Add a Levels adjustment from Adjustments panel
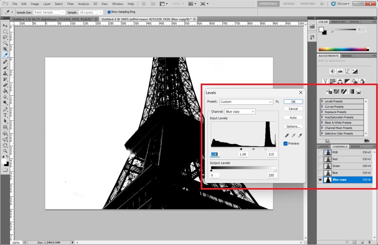The image size is (378, 245). 340,71
